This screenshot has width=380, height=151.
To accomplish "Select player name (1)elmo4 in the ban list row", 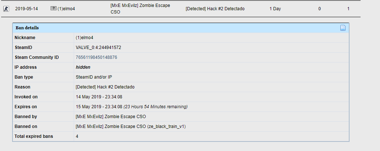I will 66,9.
